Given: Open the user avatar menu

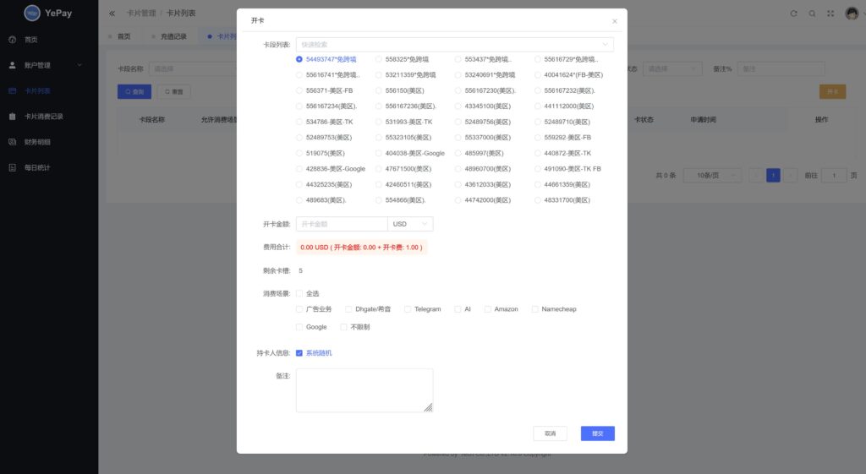Looking at the screenshot, I should (852, 14).
